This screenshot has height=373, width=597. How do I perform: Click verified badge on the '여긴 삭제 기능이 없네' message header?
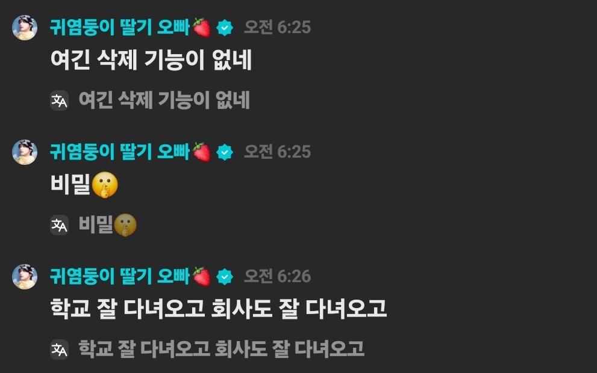point(225,28)
